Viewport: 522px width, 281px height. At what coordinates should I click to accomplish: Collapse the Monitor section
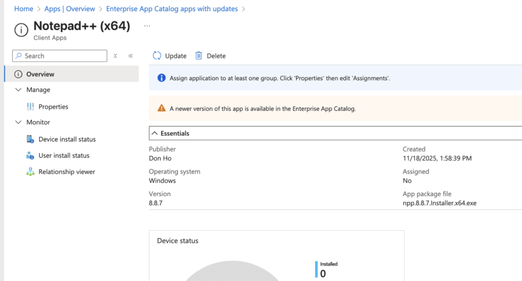point(18,122)
